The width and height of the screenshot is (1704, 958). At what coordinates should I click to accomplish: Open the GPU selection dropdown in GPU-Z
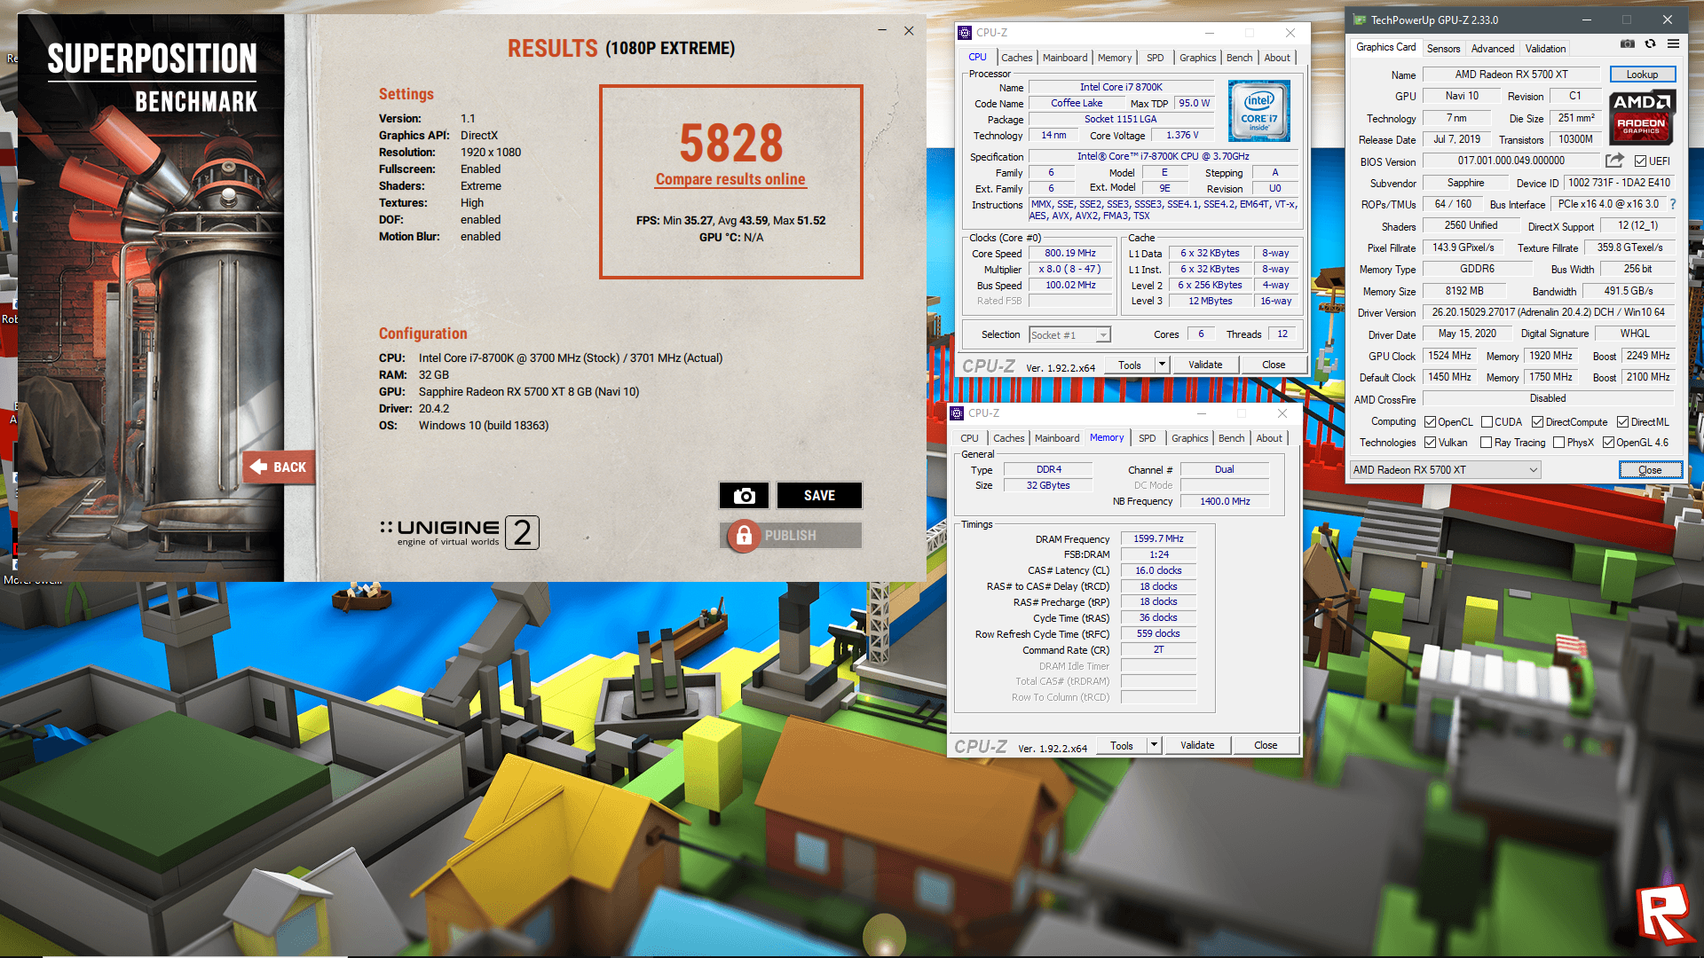point(1445,470)
